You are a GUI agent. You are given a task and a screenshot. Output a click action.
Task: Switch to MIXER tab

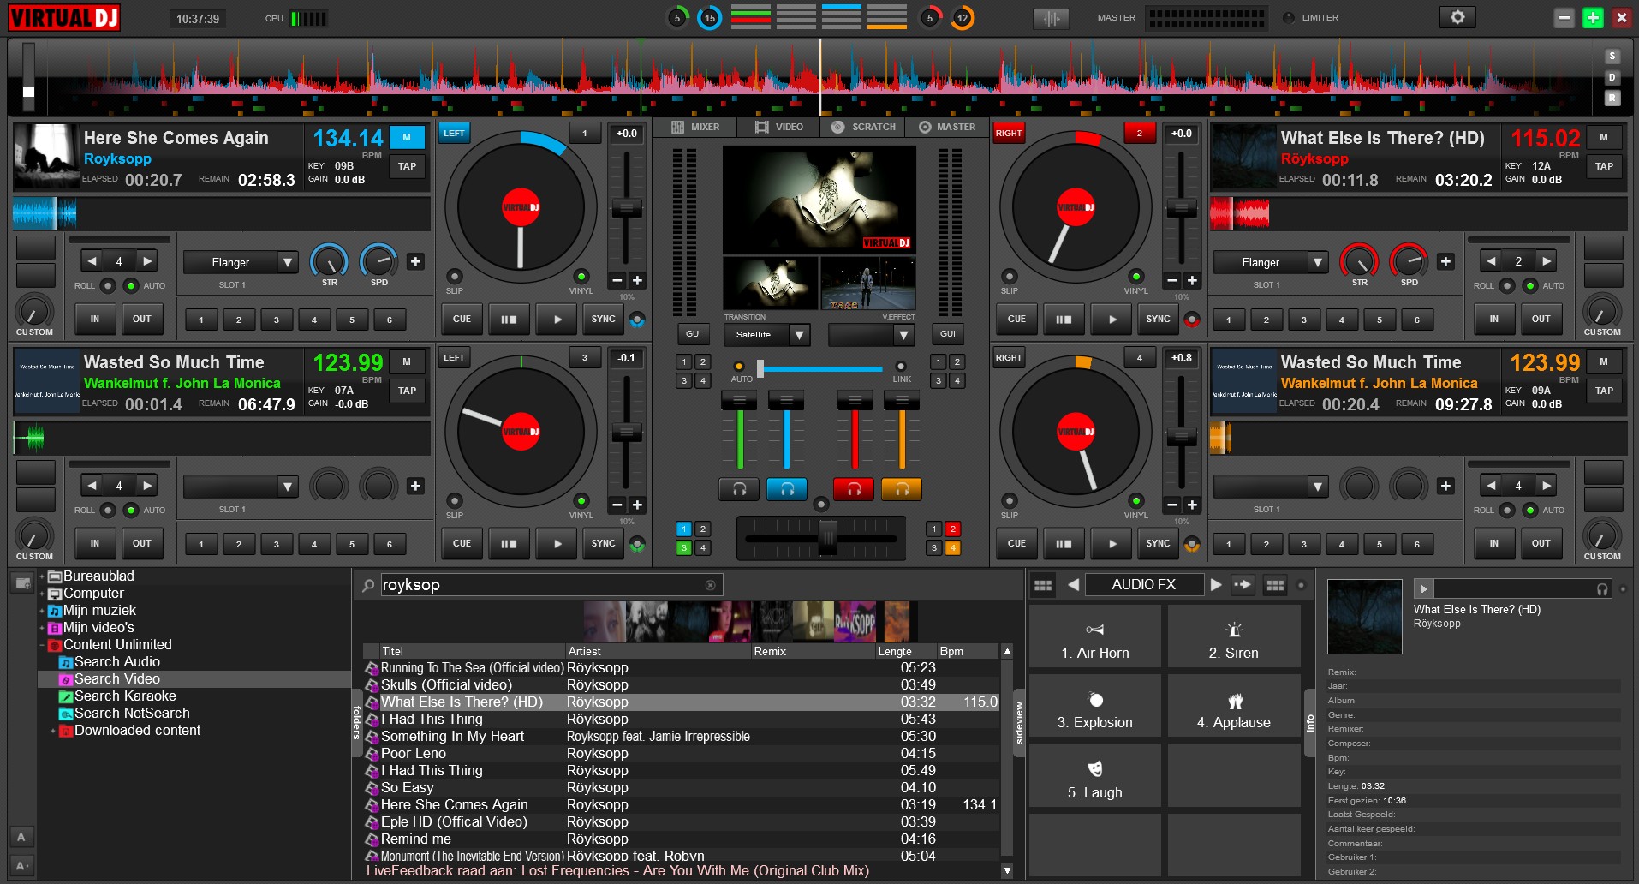[x=696, y=127]
